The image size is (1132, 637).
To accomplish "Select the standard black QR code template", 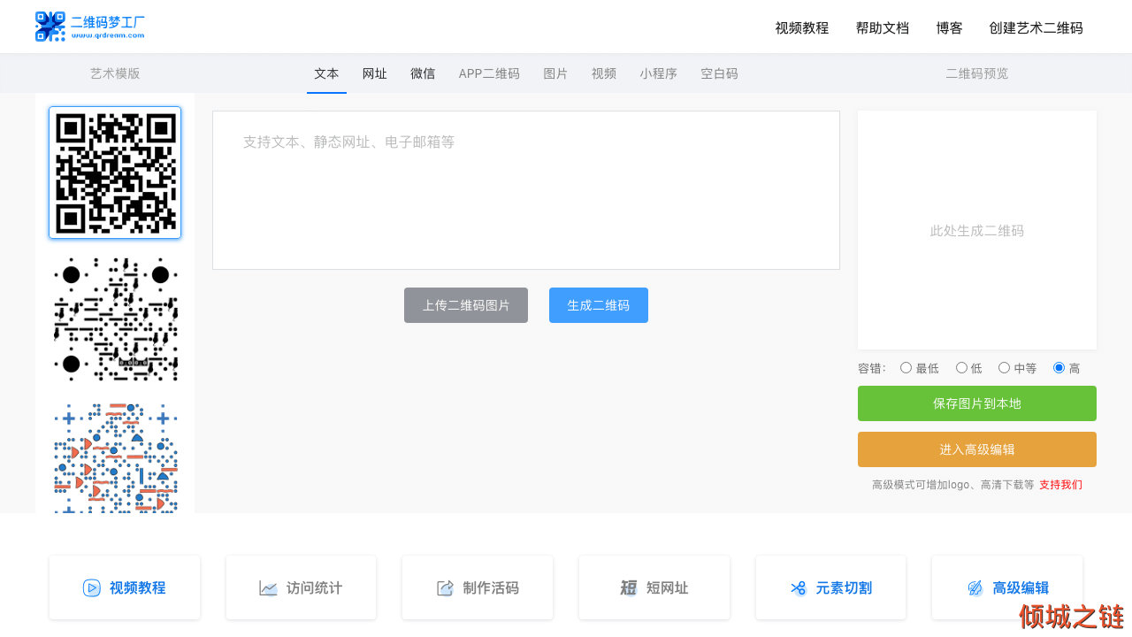I will (115, 173).
